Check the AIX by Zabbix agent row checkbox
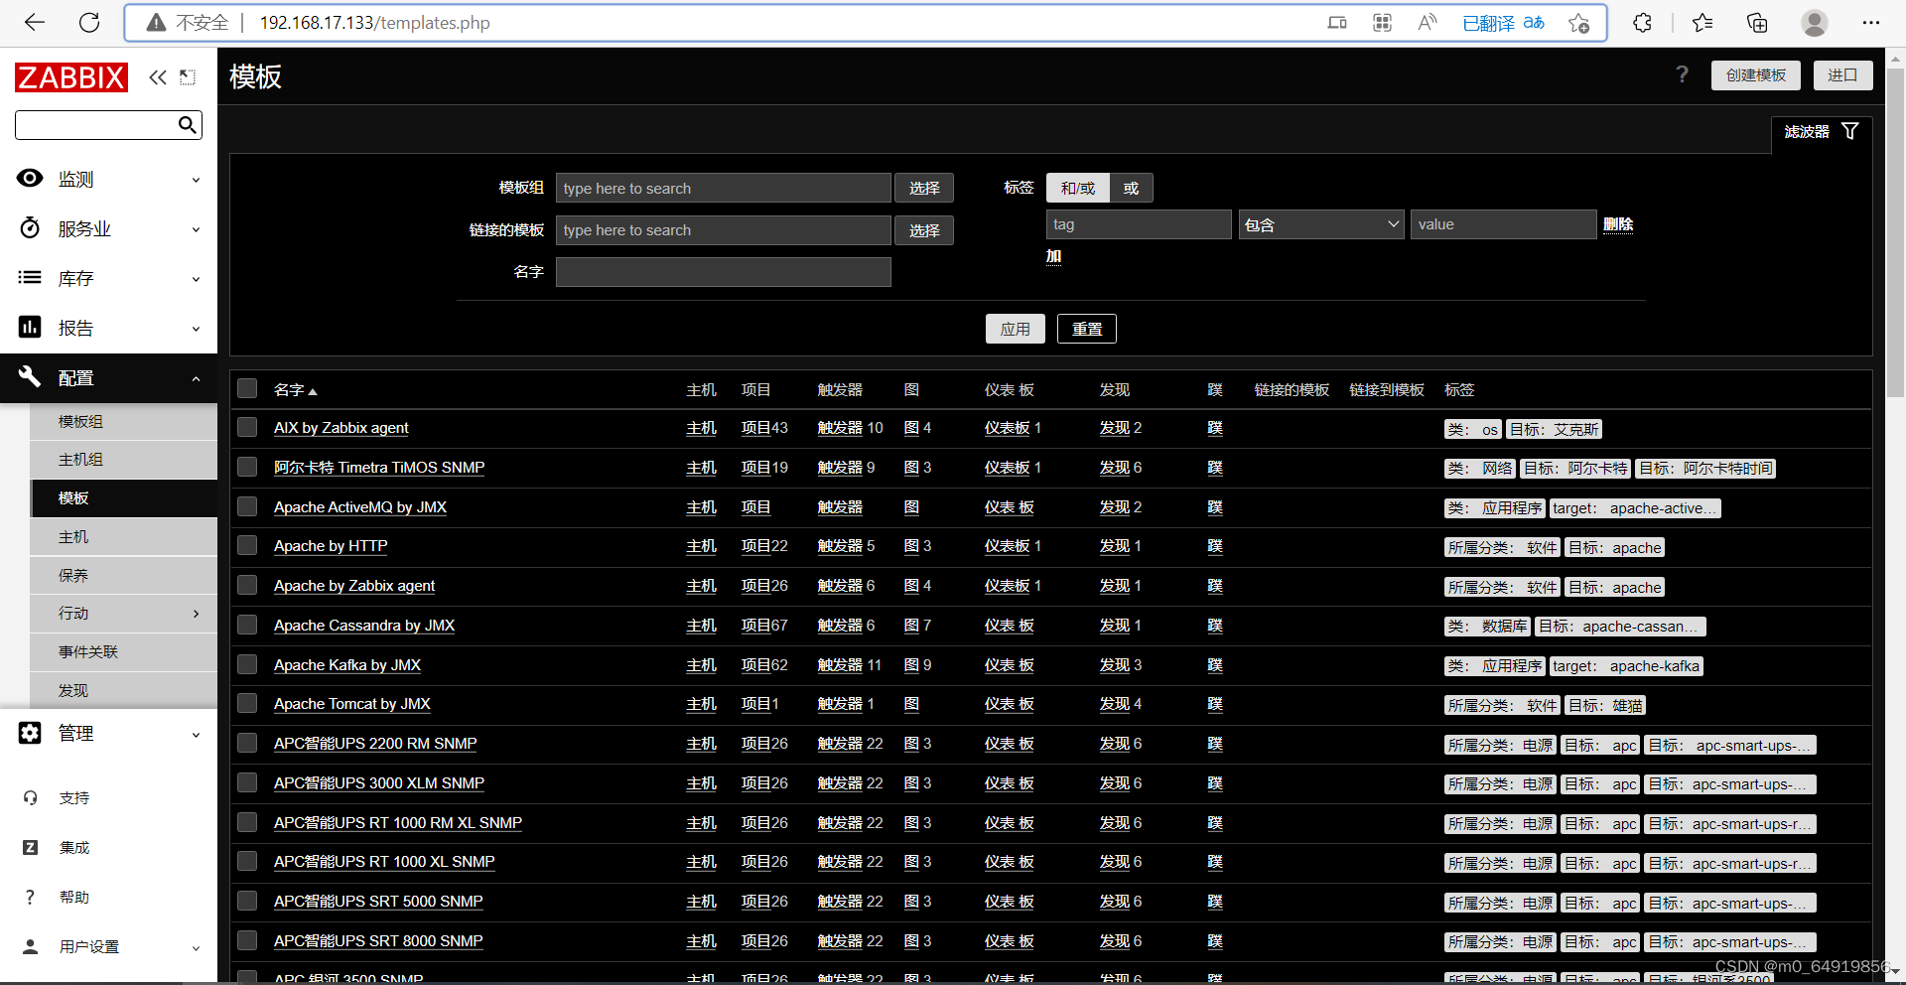 click(x=247, y=427)
